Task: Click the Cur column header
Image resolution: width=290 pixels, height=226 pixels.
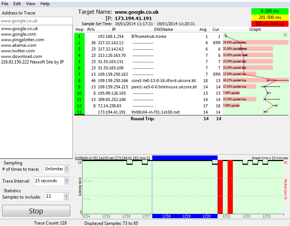Action: pos(216,29)
